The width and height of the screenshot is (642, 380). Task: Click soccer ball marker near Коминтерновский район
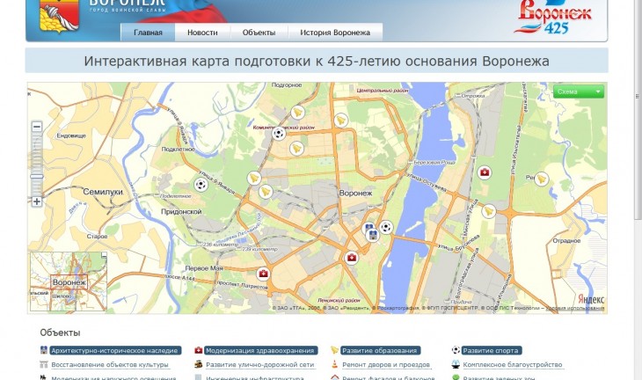(x=278, y=134)
